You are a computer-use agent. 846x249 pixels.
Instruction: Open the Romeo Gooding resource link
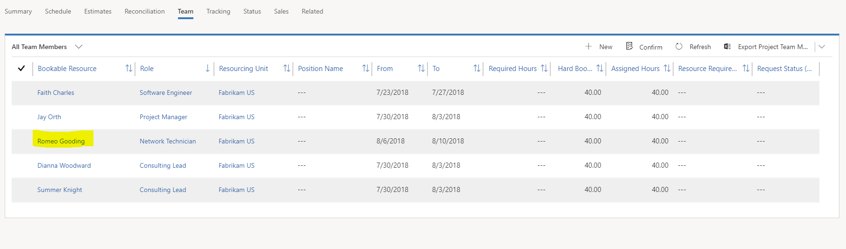click(61, 141)
